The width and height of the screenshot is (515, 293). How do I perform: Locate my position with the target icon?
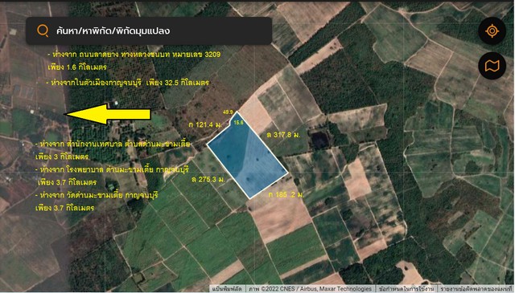click(x=492, y=31)
